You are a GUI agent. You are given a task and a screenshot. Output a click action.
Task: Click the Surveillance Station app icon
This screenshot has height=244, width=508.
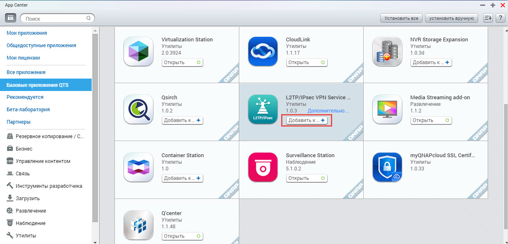pyautogui.click(x=263, y=167)
